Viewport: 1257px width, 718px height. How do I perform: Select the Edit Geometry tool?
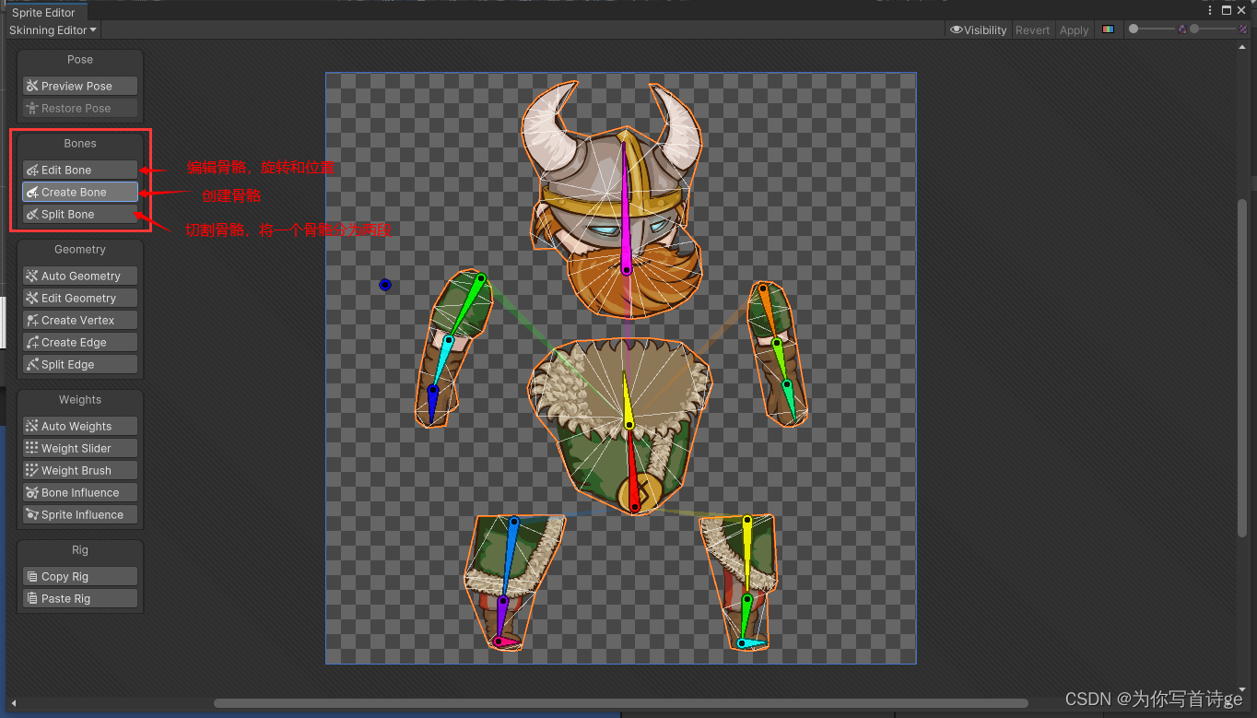[80, 298]
